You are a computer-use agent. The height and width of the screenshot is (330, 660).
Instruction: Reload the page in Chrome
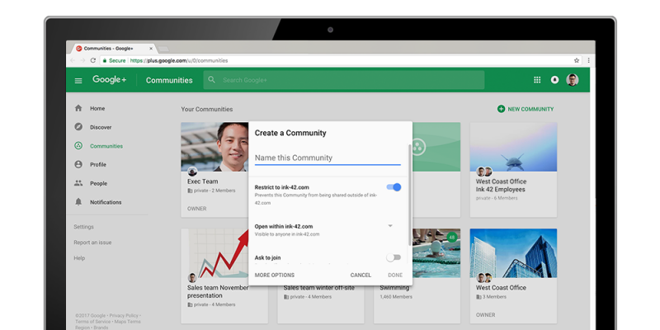click(x=93, y=60)
